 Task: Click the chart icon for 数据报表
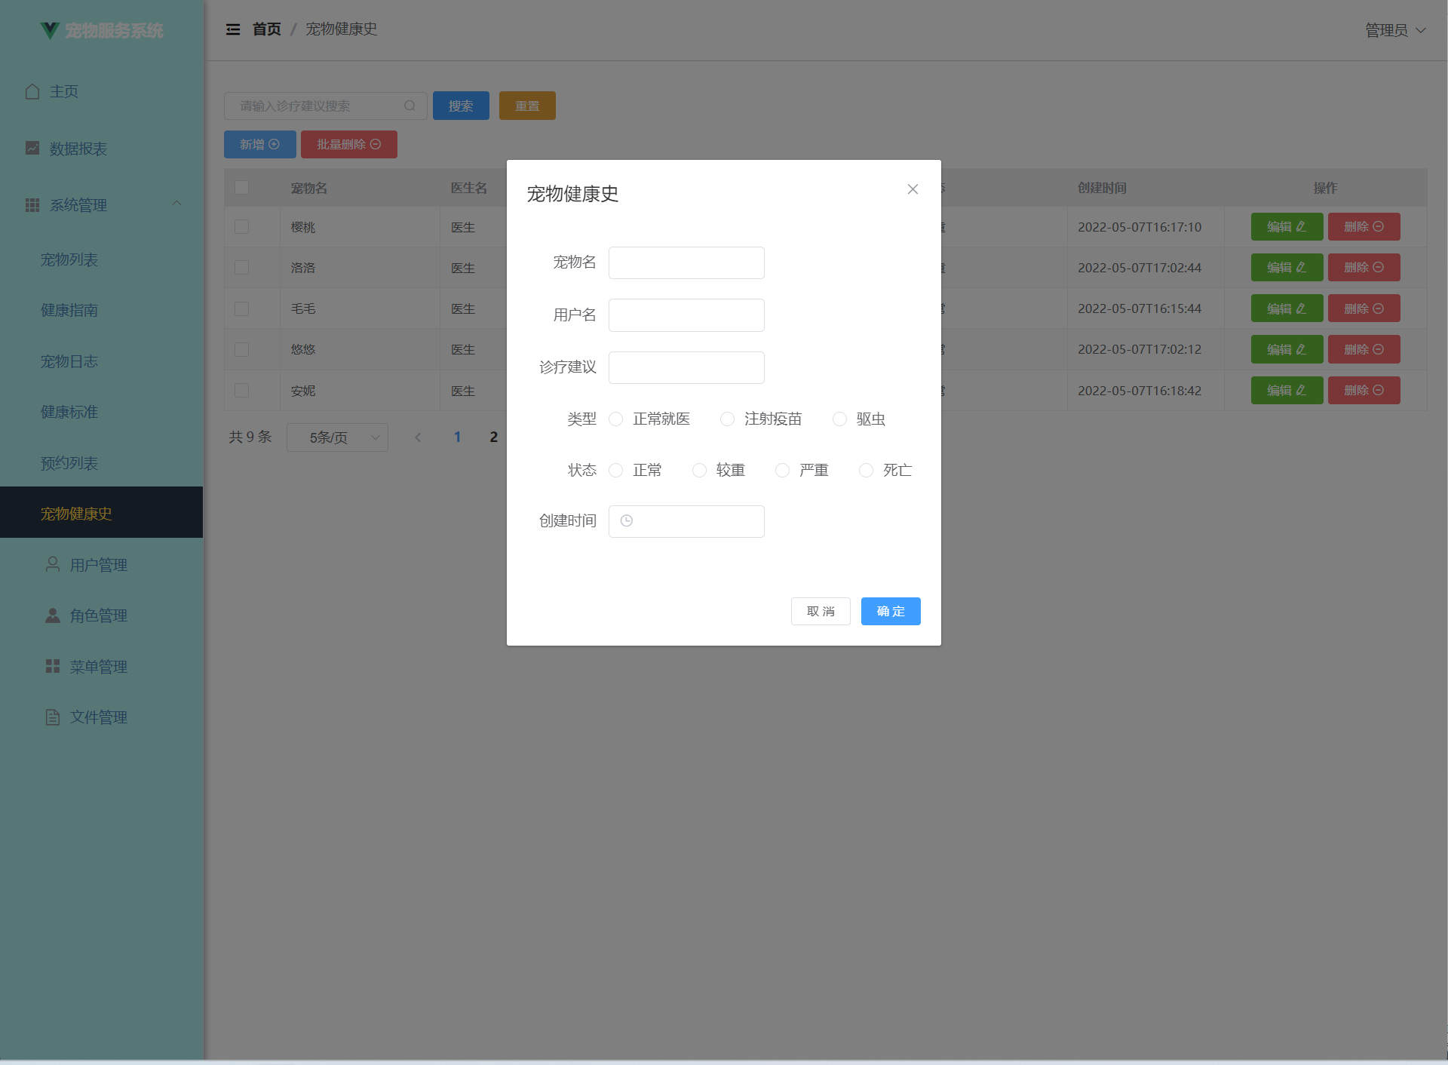(32, 148)
